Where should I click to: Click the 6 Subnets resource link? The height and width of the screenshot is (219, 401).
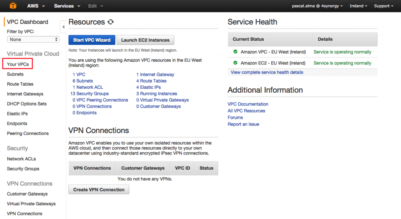pos(83,81)
